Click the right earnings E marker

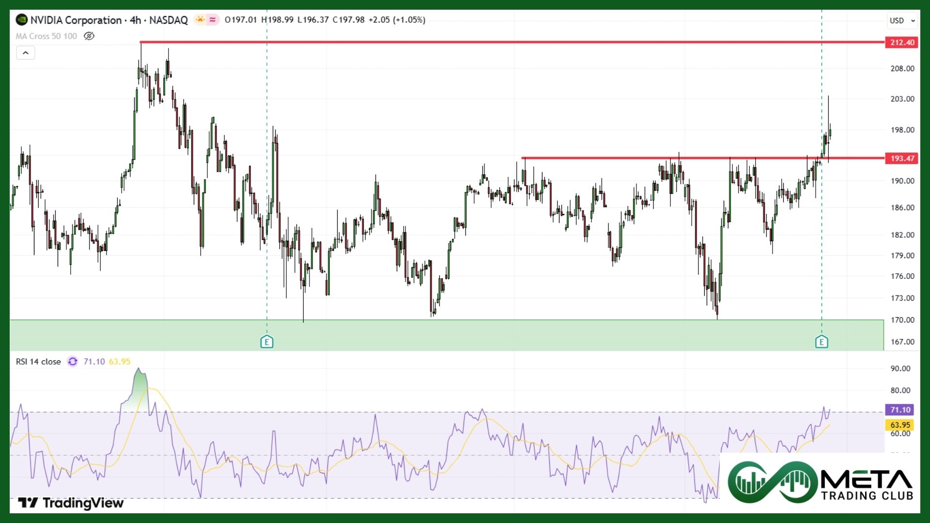pos(821,342)
